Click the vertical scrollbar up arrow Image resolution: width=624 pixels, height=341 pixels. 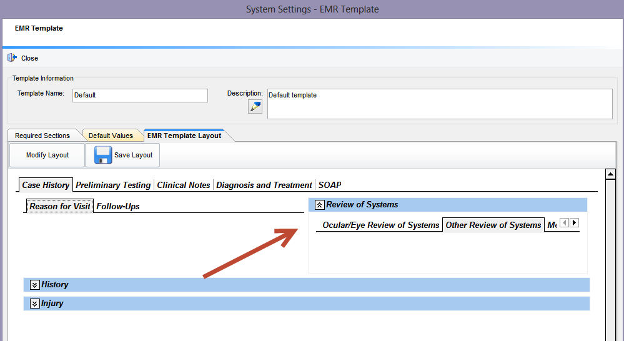coord(610,174)
